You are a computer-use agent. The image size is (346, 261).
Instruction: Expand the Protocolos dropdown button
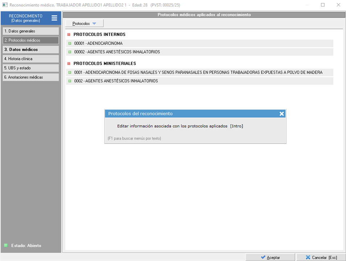point(84,24)
